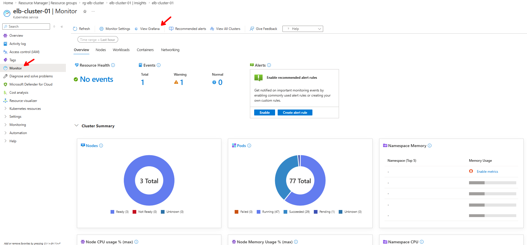Switch to the Networking tab
This screenshot has width=527, height=245.
click(170, 50)
